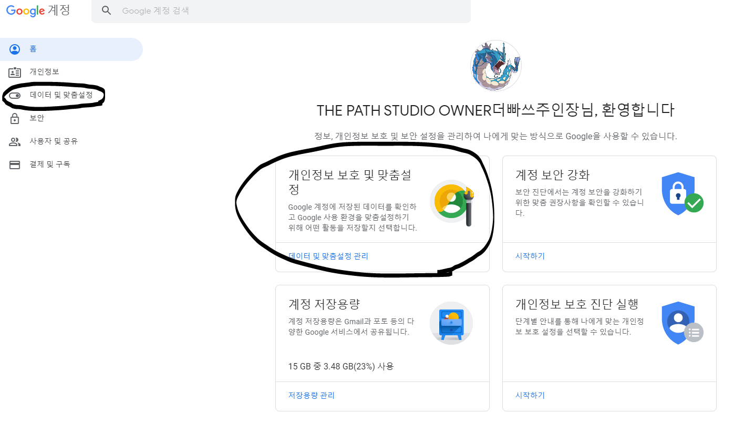
Task: Click the 결제 및 구독 card icon
Action: point(15,165)
